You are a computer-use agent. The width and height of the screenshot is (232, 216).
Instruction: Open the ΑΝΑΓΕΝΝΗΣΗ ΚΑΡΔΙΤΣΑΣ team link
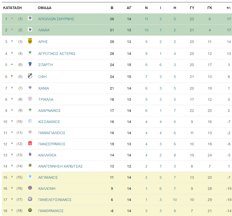point(60,166)
